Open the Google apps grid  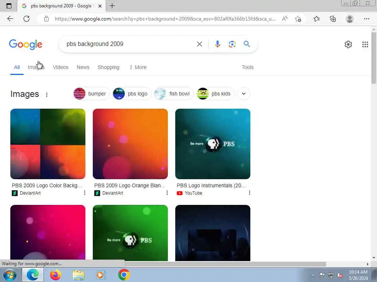click(x=365, y=44)
